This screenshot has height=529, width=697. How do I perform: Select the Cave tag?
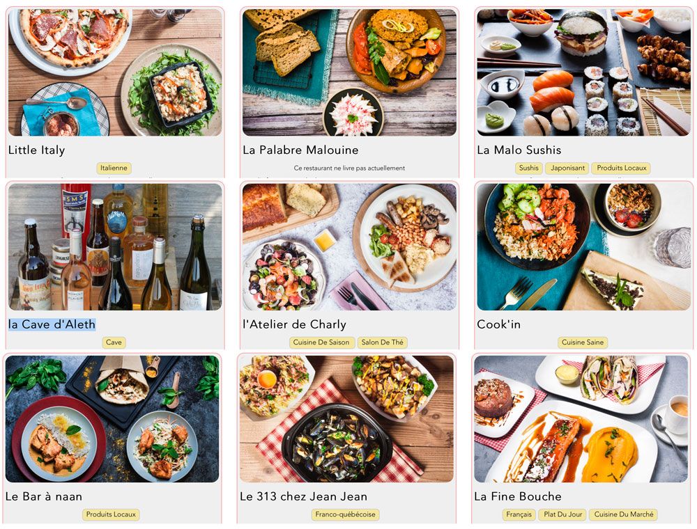click(114, 342)
